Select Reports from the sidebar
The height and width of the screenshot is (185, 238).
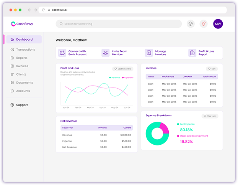[21, 58]
